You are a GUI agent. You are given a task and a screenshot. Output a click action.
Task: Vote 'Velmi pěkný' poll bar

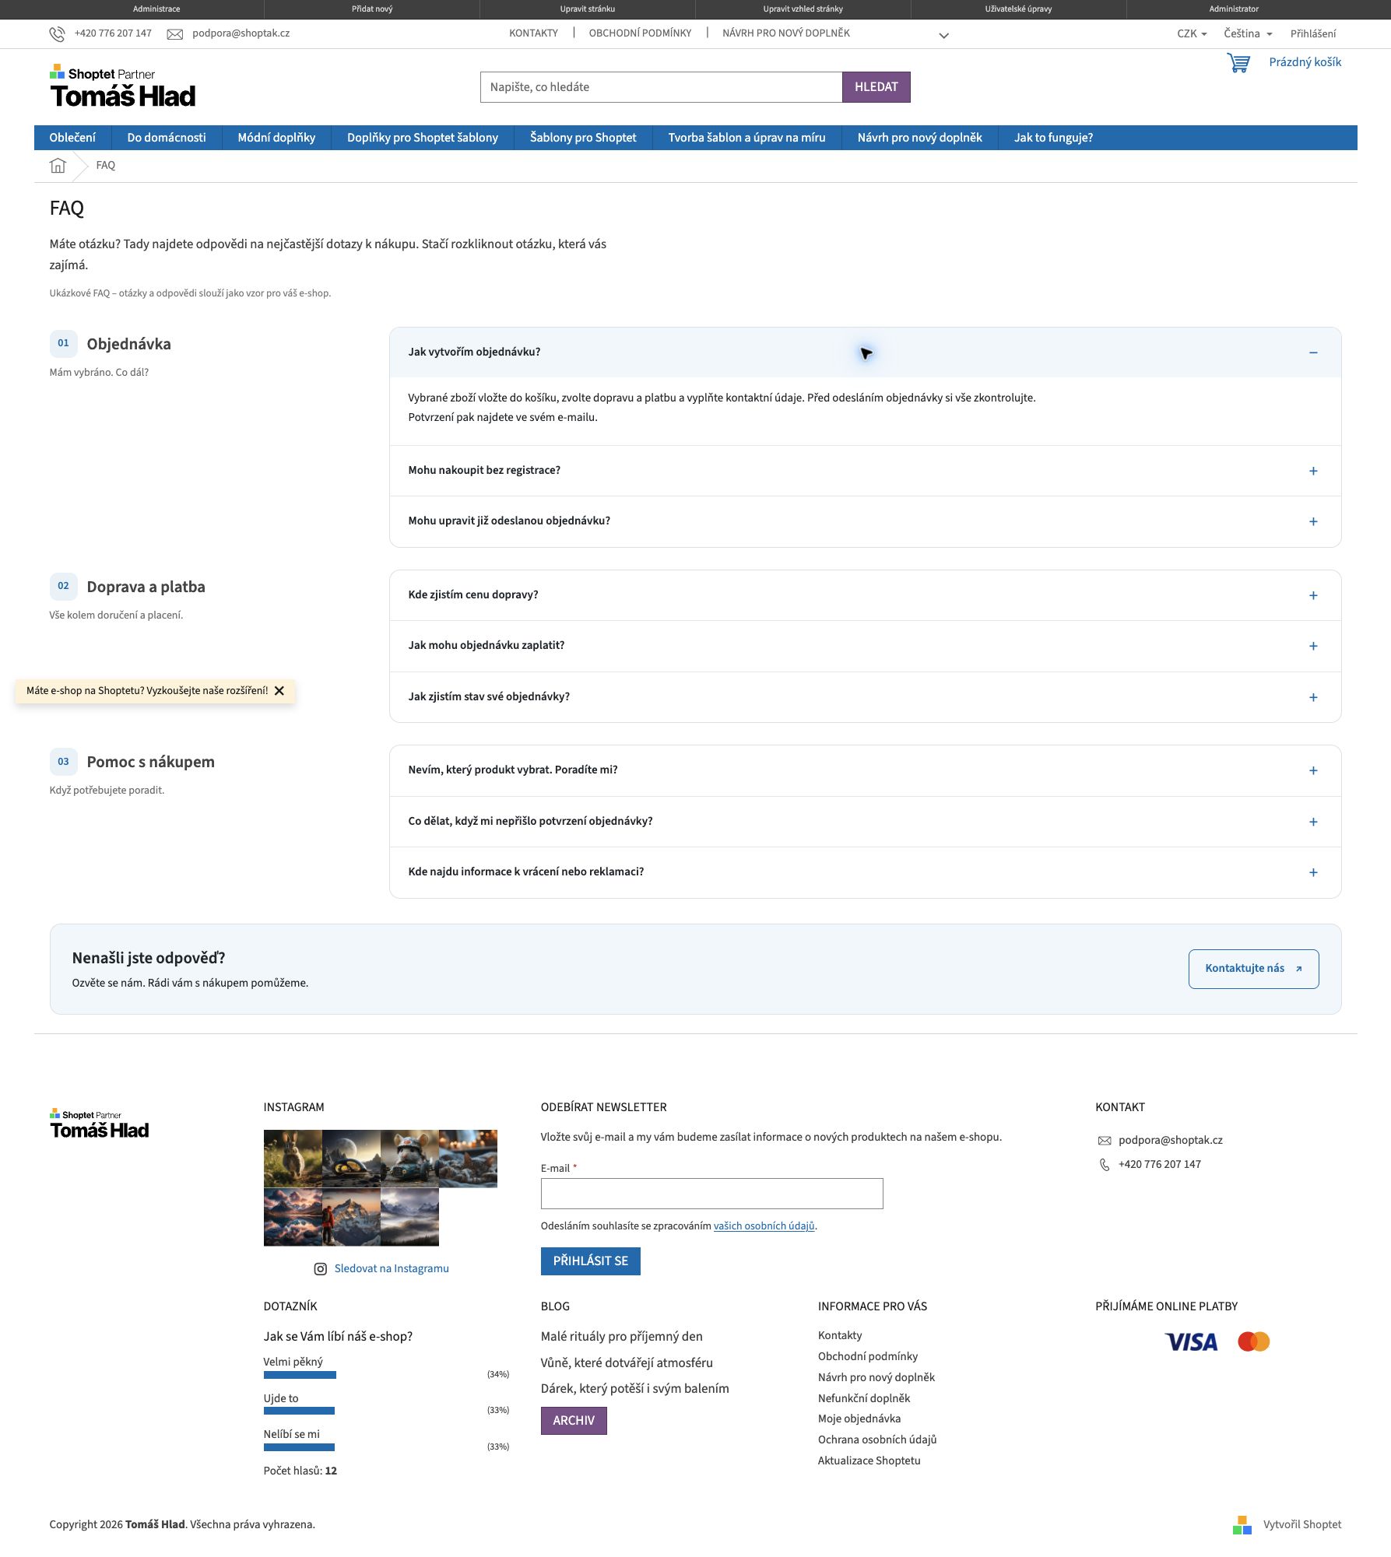(300, 1376)
